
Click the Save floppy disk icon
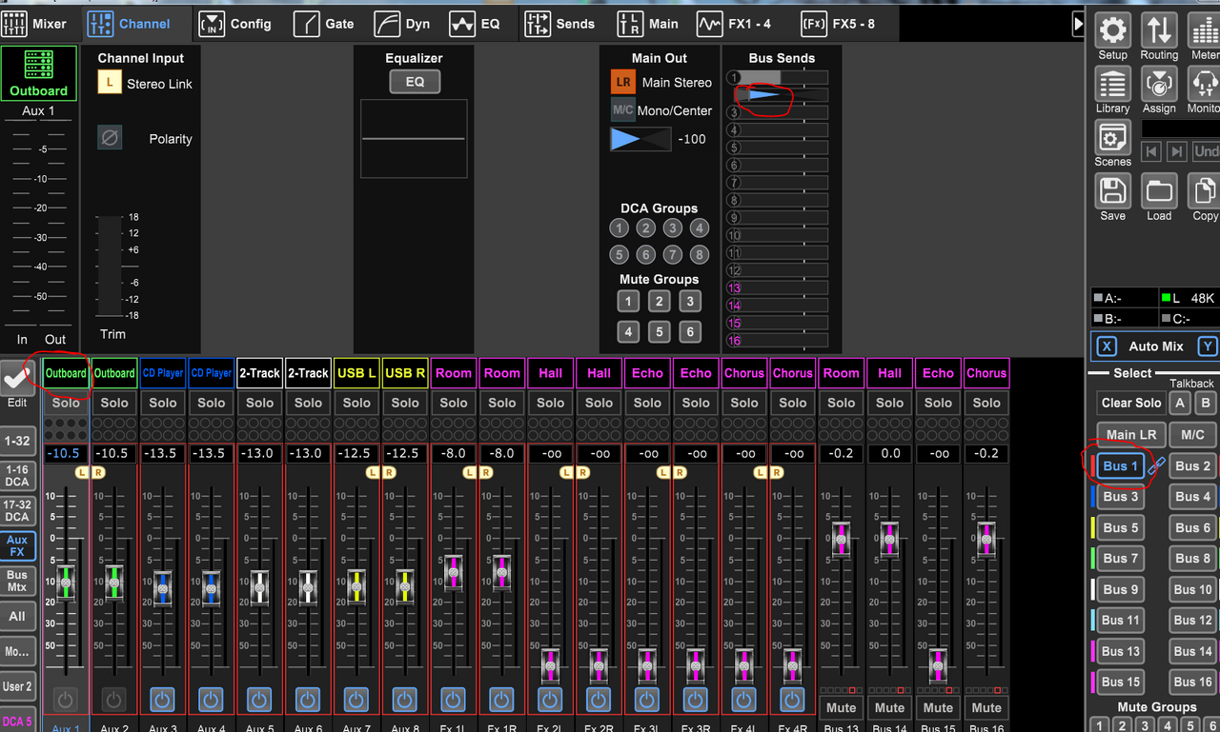coord(1112,191)
